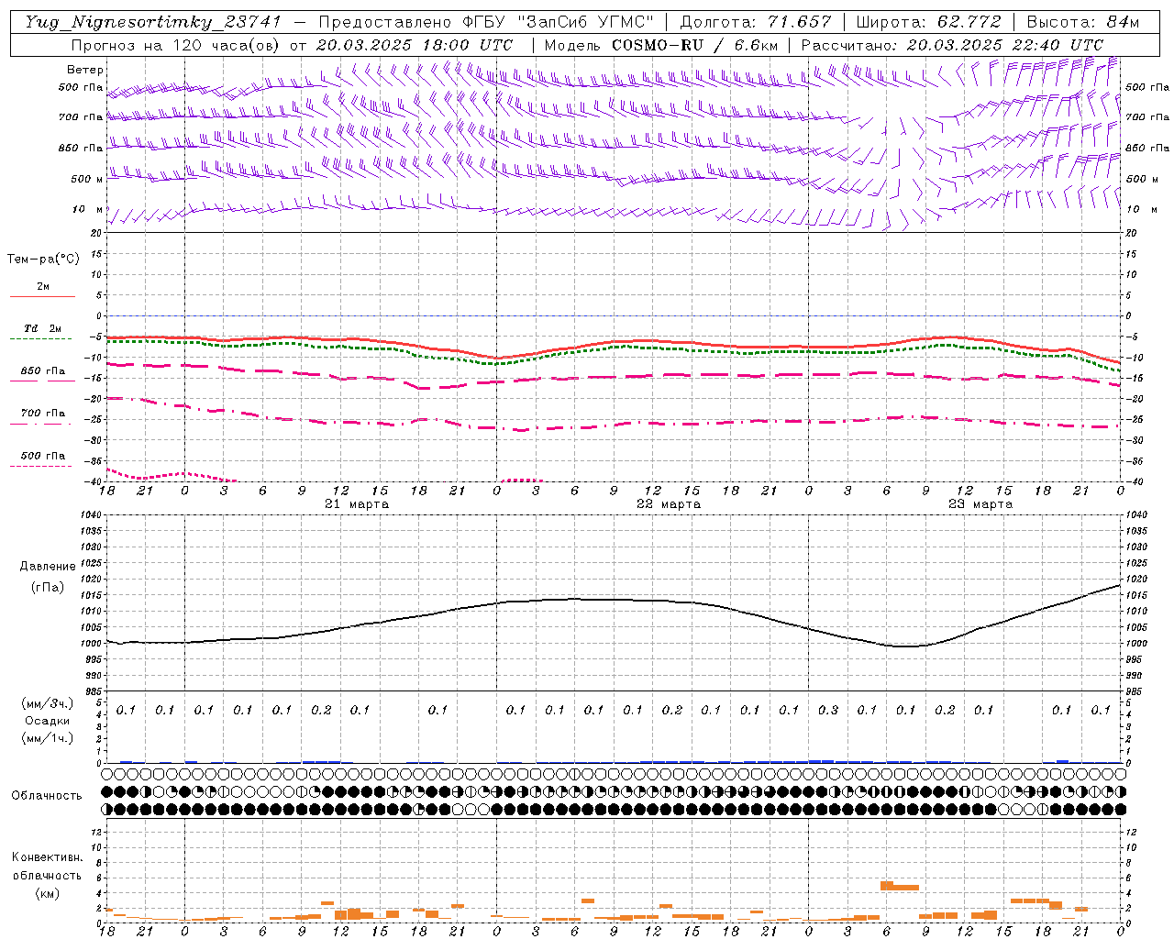Click the (мм/1ч.) unit label
This screenshot has height=939, width=1174.
pos(49,738)
